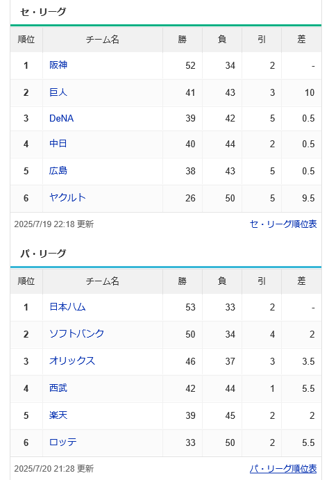This screenshot has width=329, height=480.
Task: Click the パ・リーグ section heading
Action: [43, 254]
